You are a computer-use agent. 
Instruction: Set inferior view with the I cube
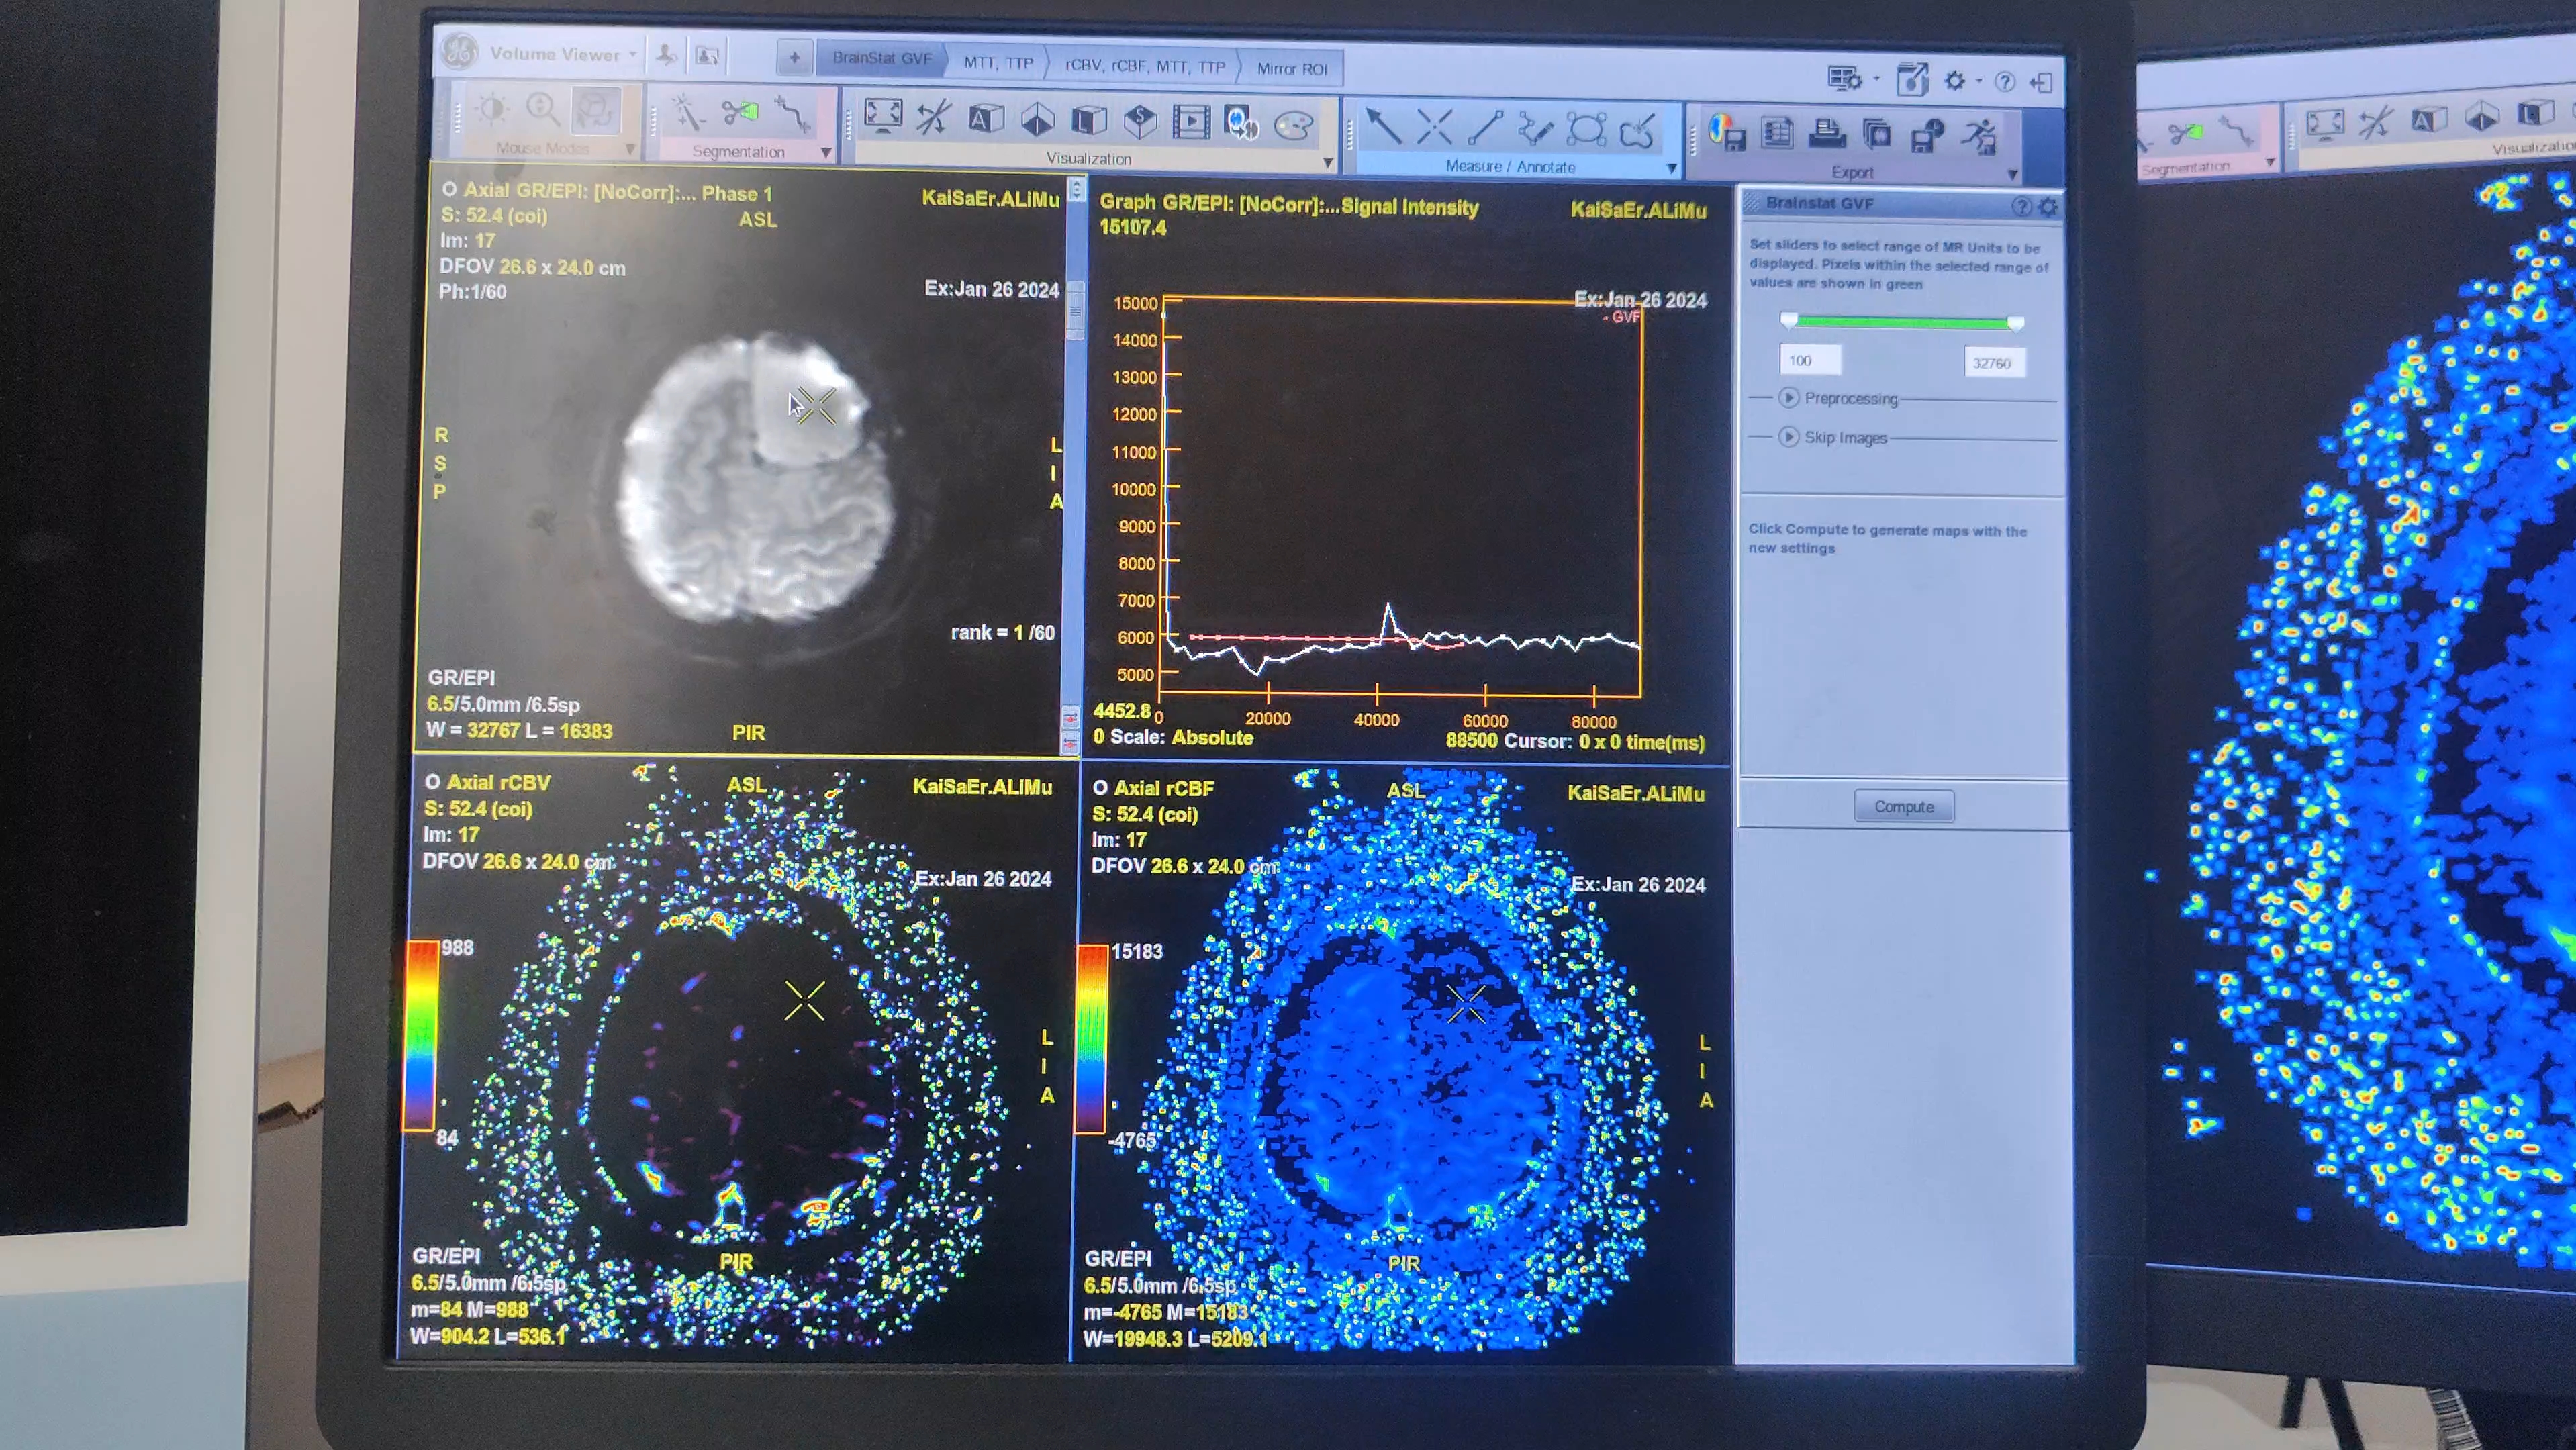point(1037,120)
